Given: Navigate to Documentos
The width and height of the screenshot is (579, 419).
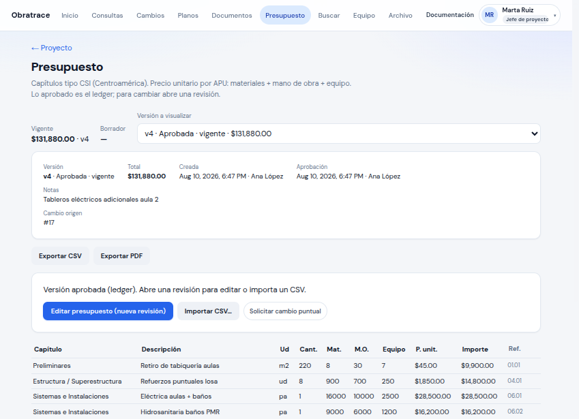Looking at the screenshot, I should coord(231,16).
